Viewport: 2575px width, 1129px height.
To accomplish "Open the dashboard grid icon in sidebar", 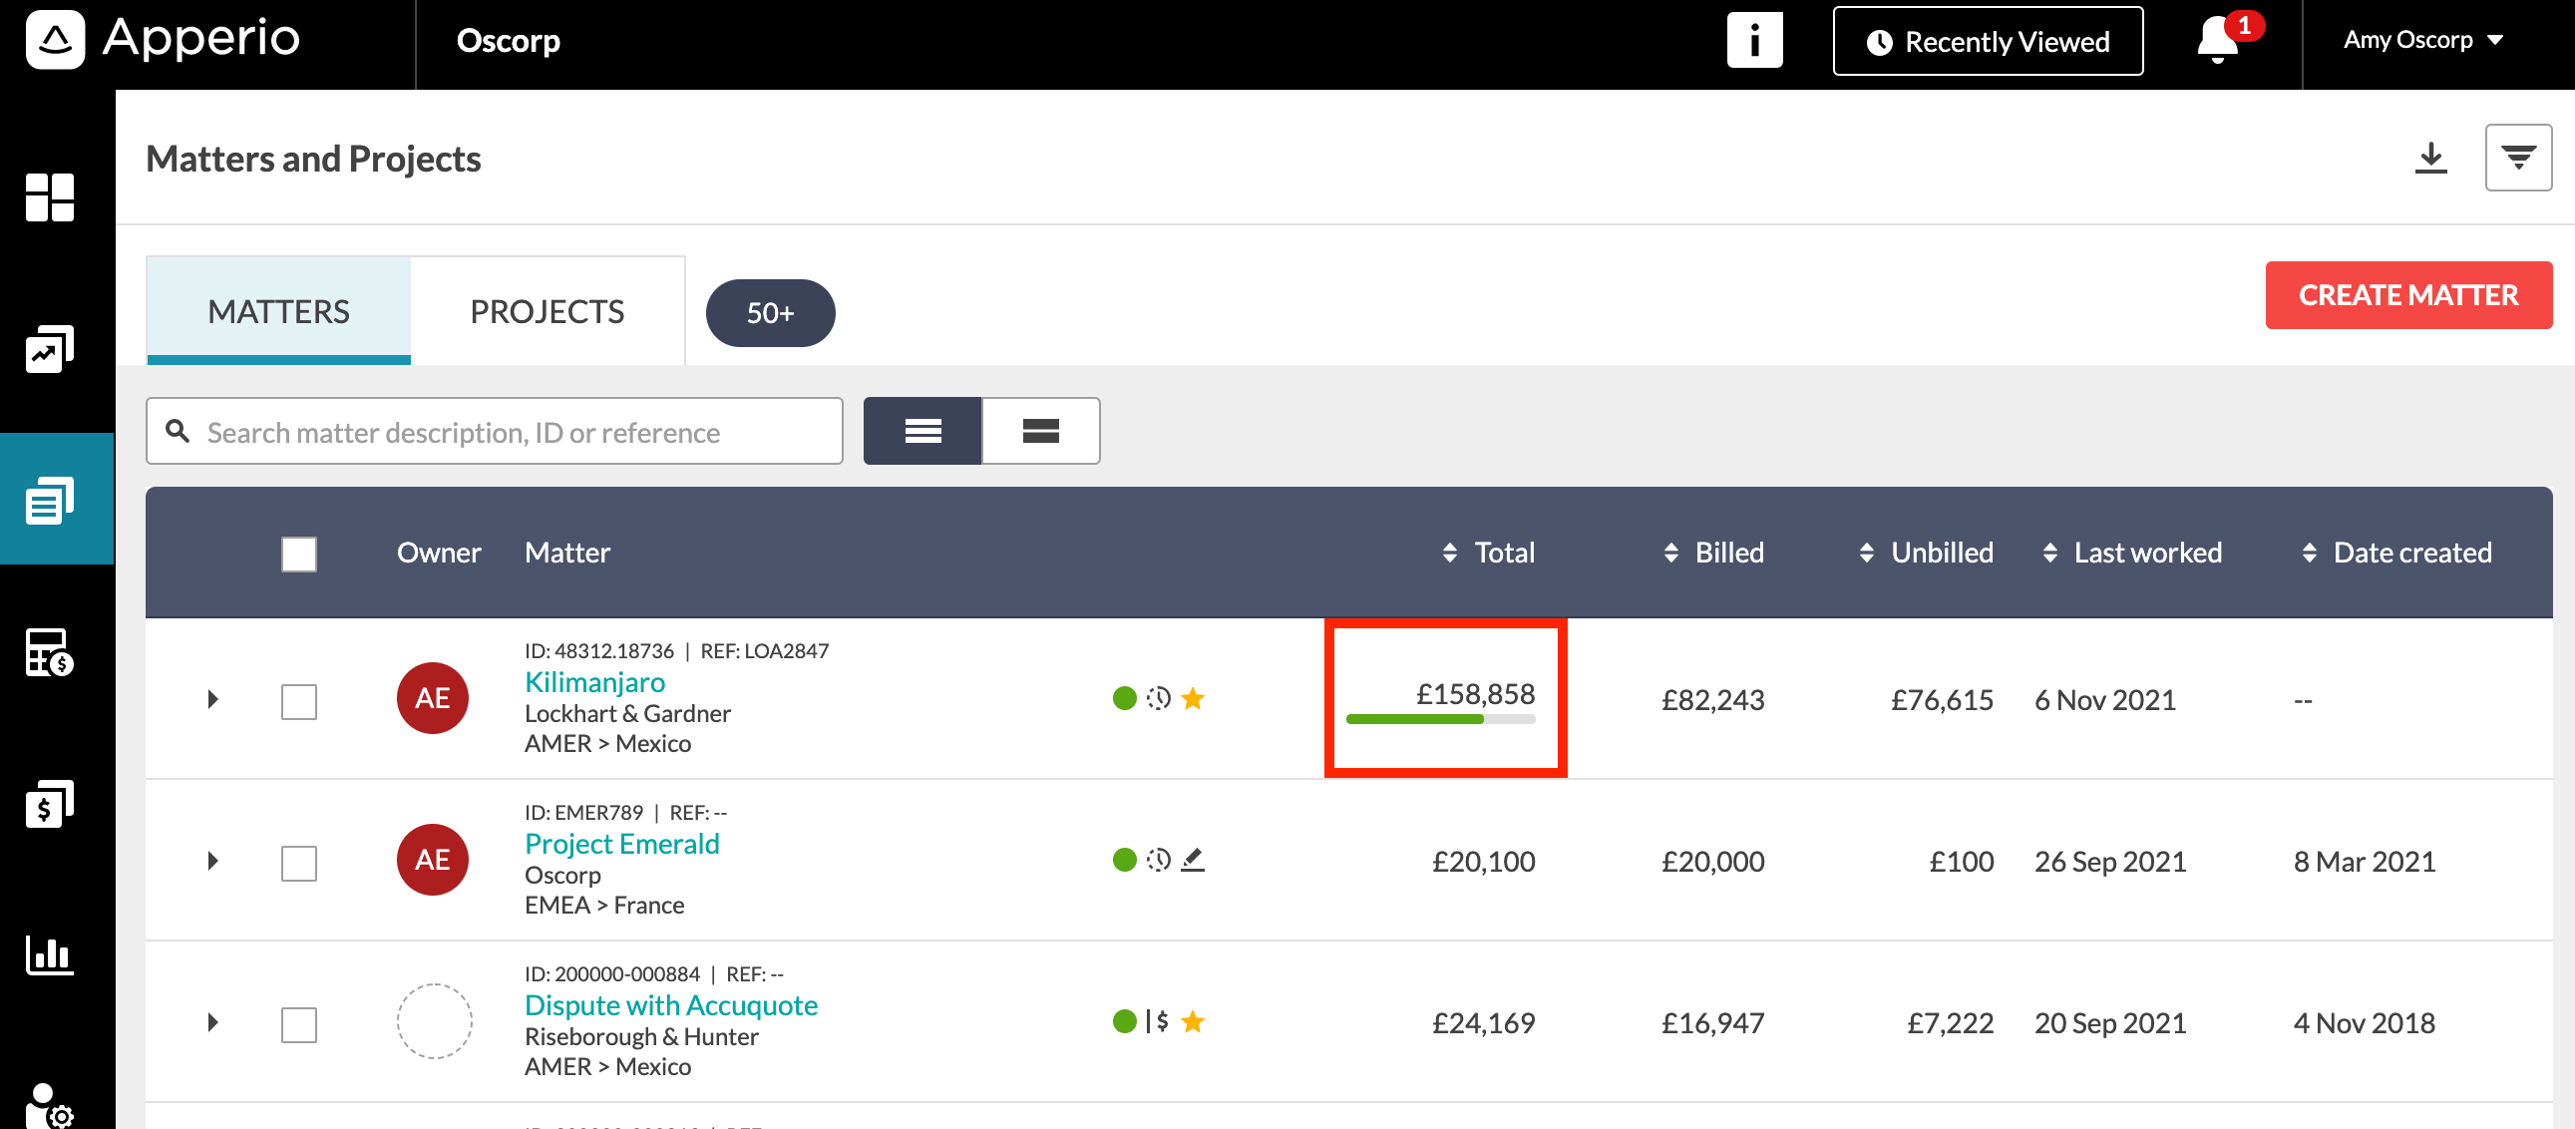I will point(50,197).
